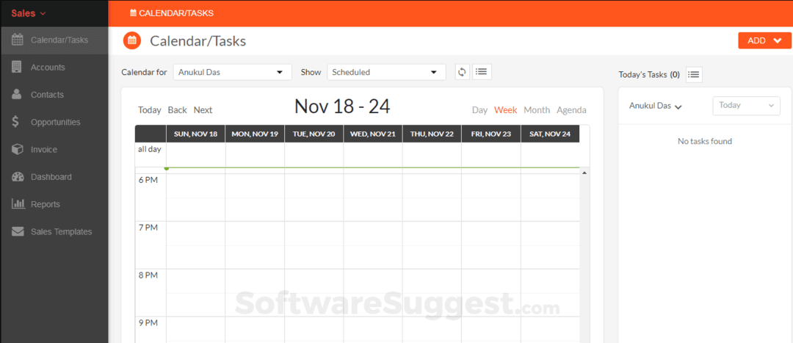The width and height of the screenshot is (793, 343).
Task: Click the list view icon beside Show dropdown
Action: pyautogui.click(x=482, y=72)
